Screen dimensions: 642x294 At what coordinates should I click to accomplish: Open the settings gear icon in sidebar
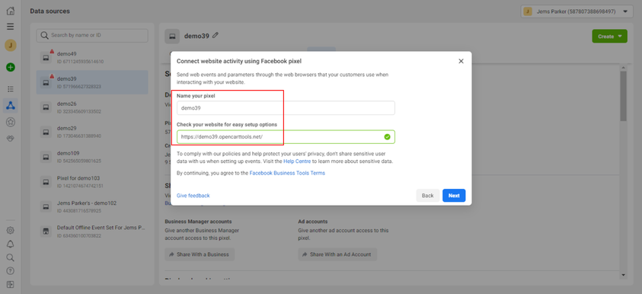(x=11, y=230)
